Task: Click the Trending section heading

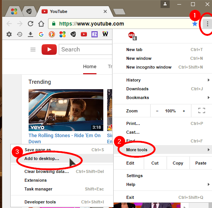Action: coord(40,82)
